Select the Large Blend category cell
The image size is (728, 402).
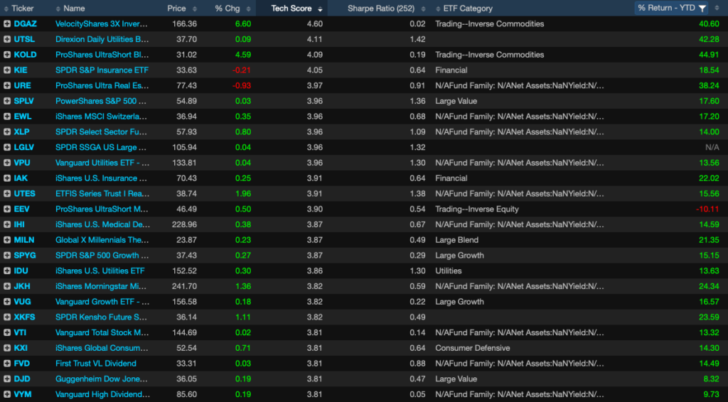pos(456,240)
